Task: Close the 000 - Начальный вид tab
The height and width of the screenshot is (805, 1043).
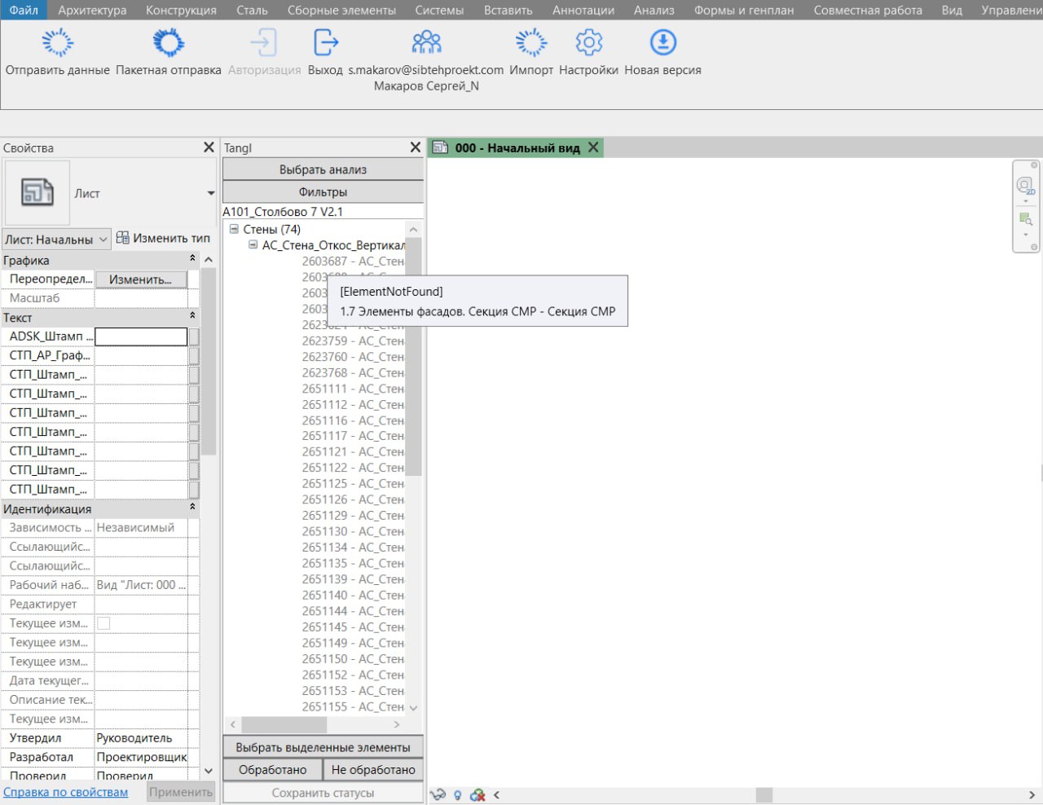Action: [x=593, y=147]
